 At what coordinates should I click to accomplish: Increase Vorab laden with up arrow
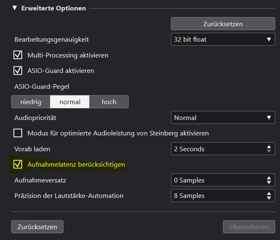(x=269, y=146)
